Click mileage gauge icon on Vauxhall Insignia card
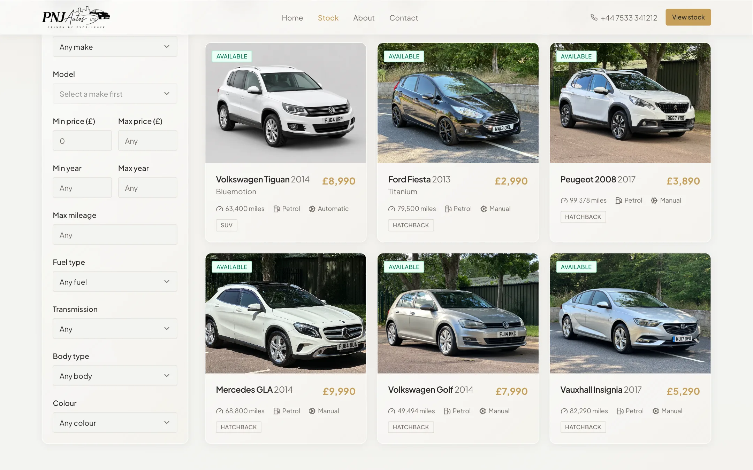Screen dimensions: 753x470 pyautogui.click(x=564, y=411)
